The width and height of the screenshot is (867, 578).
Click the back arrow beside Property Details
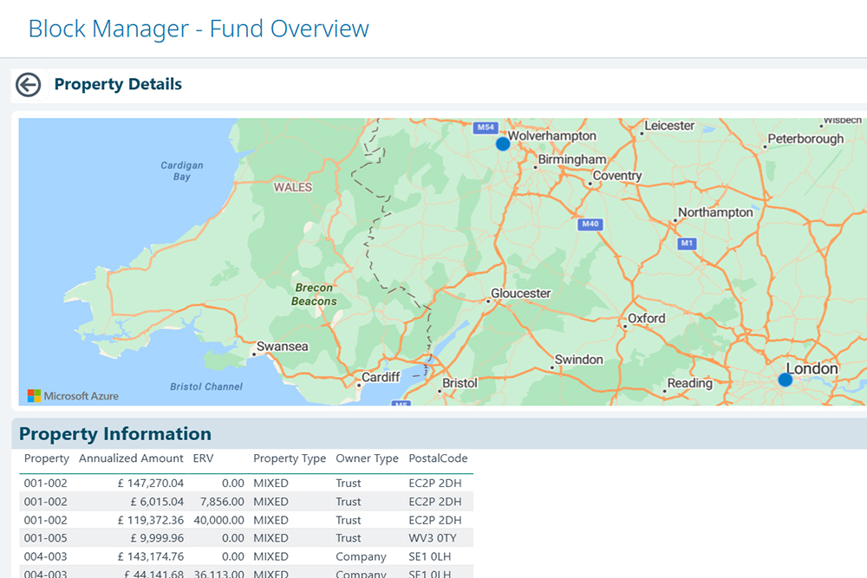29,85
